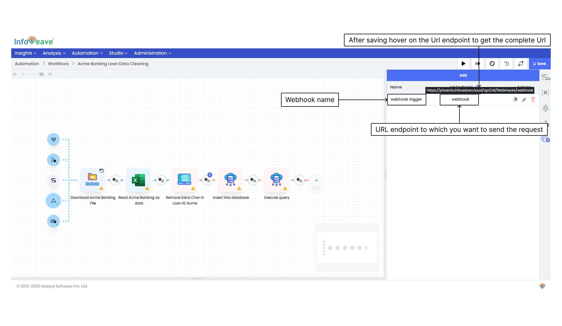Select the webhook trigger circle icon
The image size is (562, 326).
(53, 201)
